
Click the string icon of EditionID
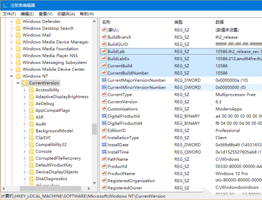point(104,130)
